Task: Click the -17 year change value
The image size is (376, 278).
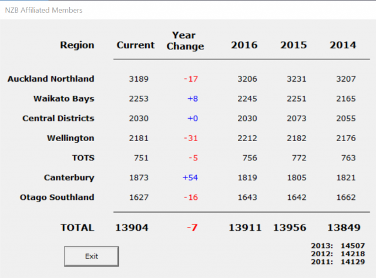Action: pos(191,79)
